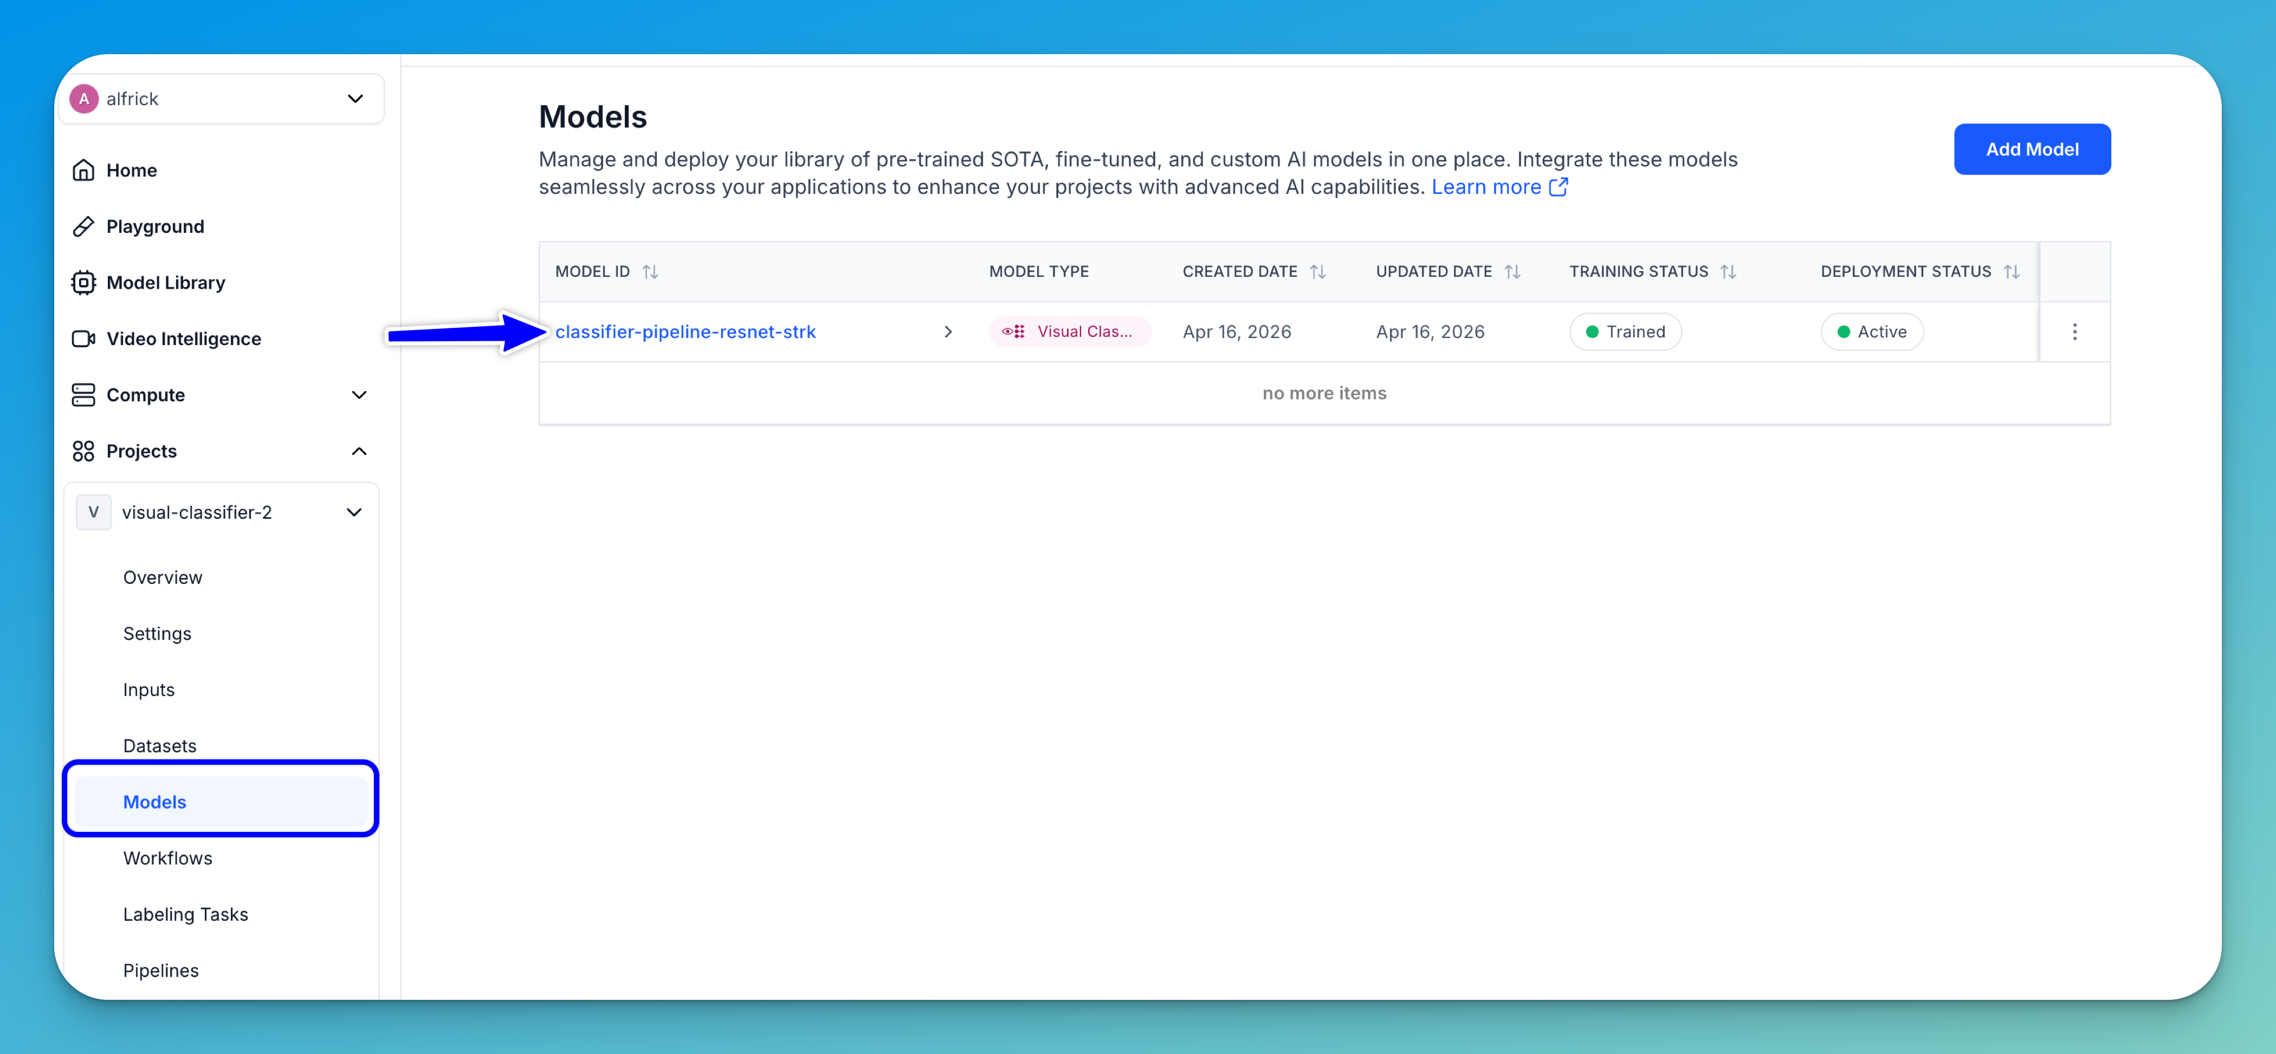Sort the table by Updated Date
Viewport: 2276px width, 1054px height.
(x=1512, y=272)
